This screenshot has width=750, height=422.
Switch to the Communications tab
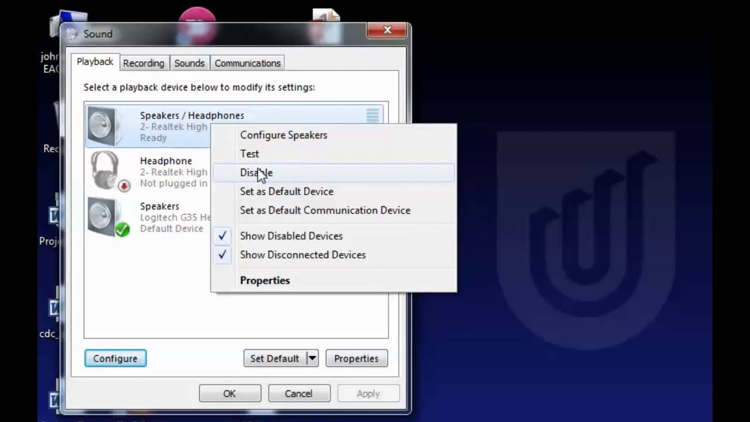tap(247, 63)
